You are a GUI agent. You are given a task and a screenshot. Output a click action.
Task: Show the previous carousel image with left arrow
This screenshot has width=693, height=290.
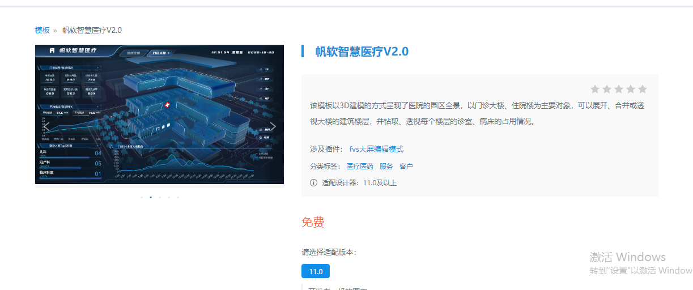pyautogui.click(x=47, y=126)
